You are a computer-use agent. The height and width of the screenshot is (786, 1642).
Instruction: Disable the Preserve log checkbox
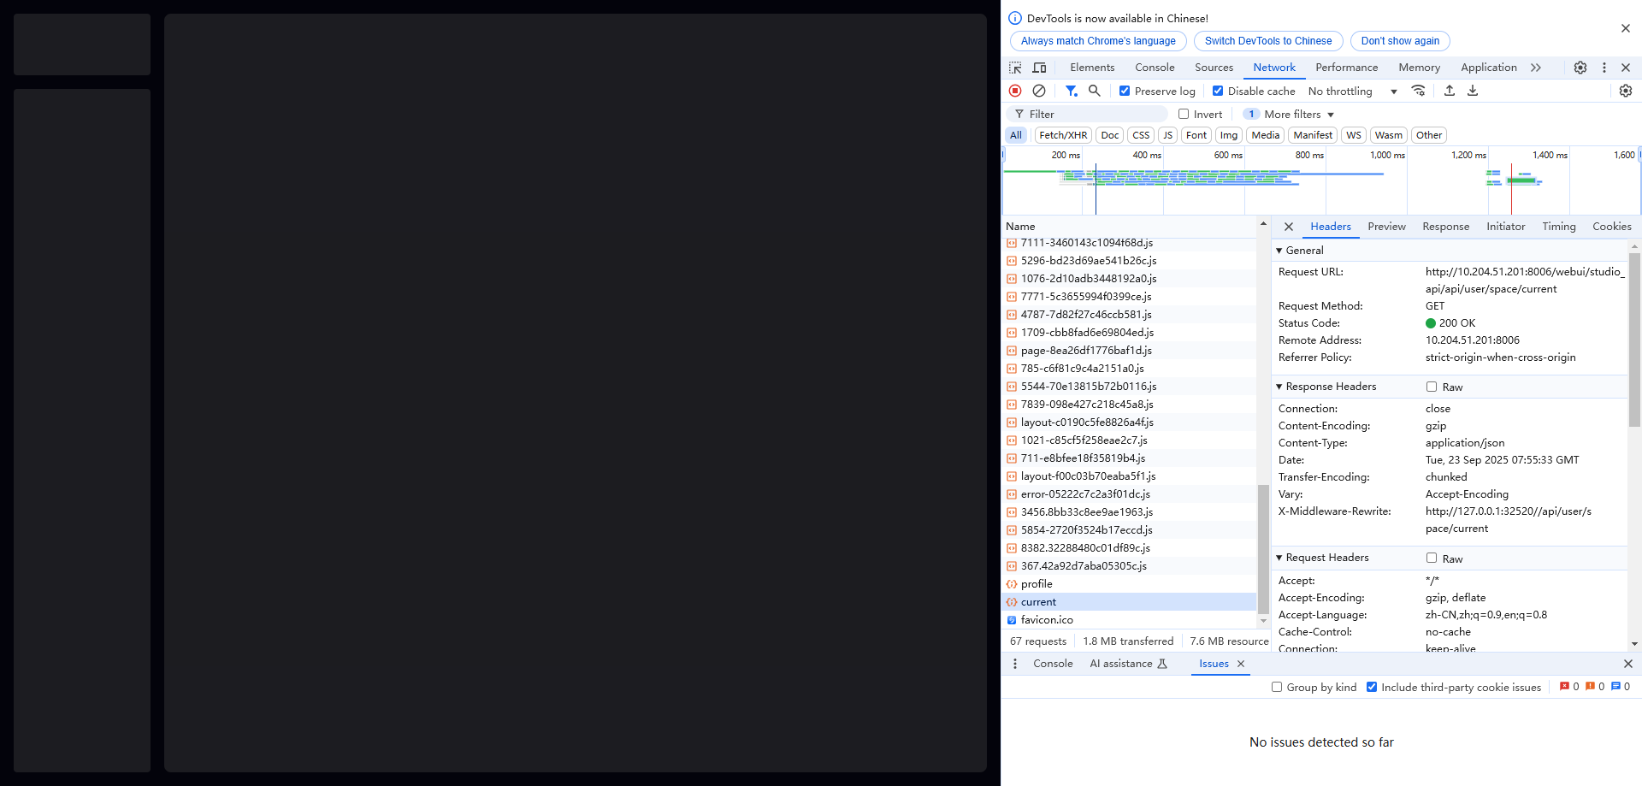[1125, 91]
